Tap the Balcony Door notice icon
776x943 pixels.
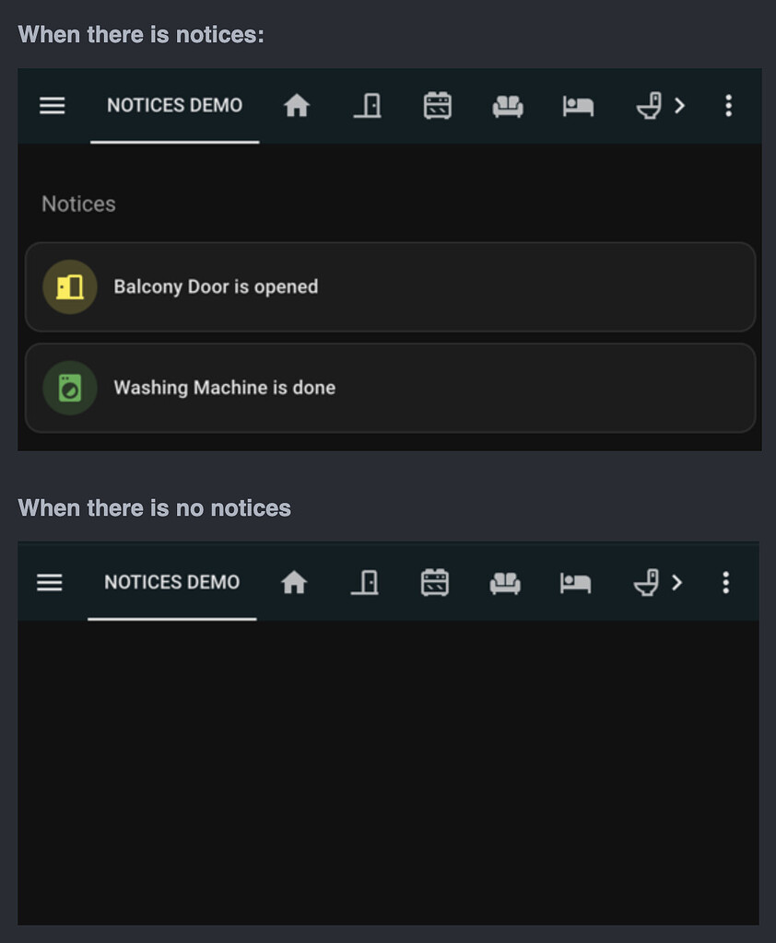(x=69, y=286)
